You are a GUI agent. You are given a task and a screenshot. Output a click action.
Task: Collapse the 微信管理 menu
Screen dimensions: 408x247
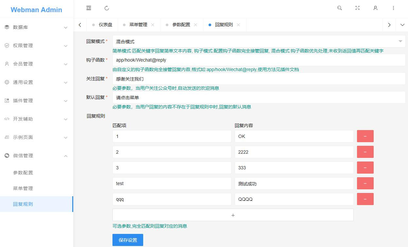tap(66, 156)
